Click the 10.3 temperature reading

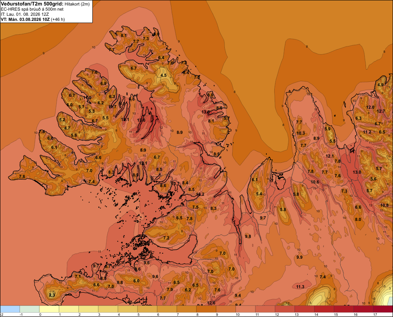tap(301, 133)
